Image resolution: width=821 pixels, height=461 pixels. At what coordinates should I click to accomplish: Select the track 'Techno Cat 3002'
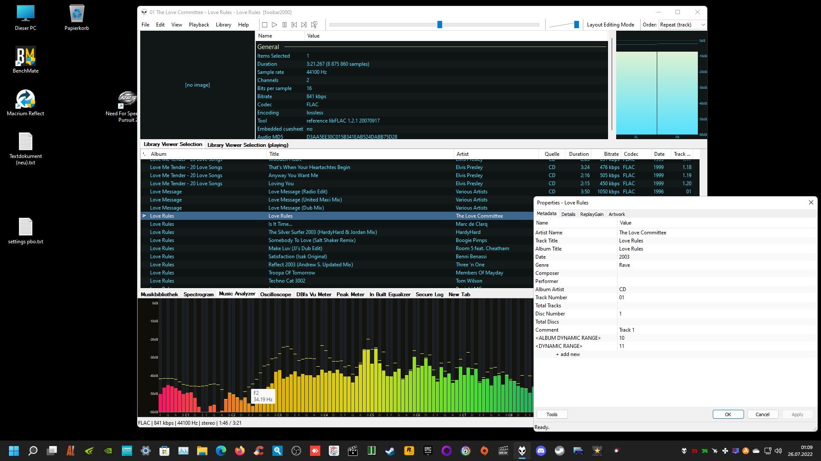point(337,281)
